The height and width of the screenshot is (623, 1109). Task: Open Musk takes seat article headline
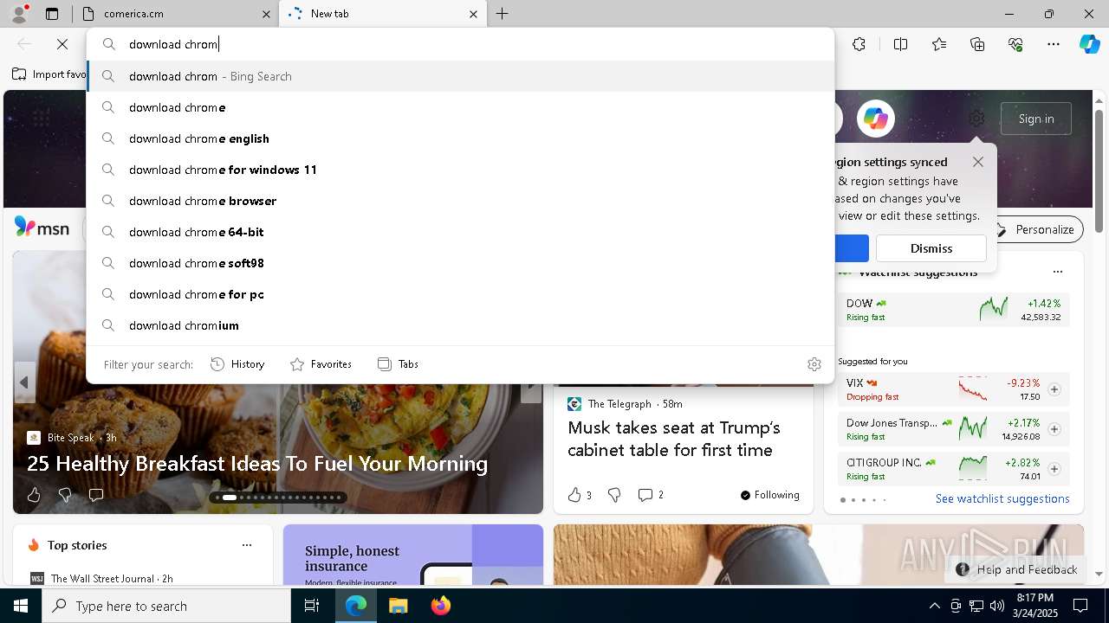[674, 439]
